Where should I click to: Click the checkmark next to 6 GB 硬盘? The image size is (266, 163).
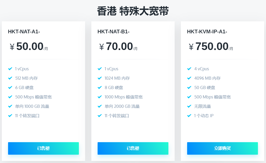pos(10,87)
